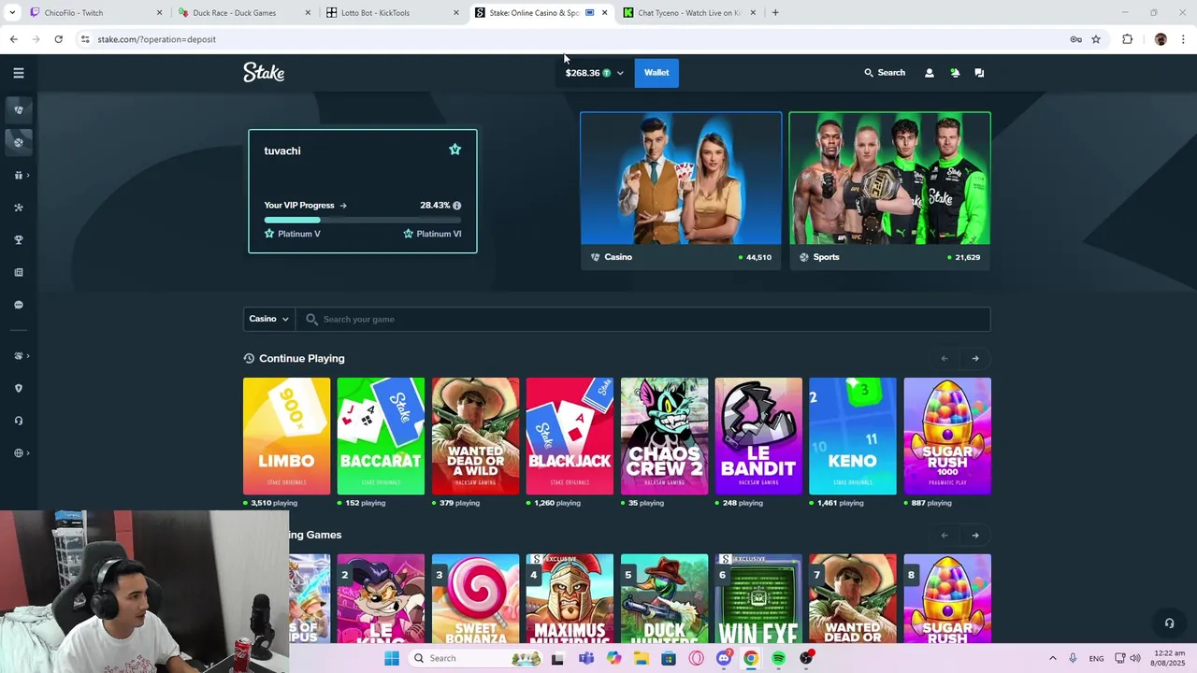
Task: Open Wanted Dead or a Wild in Continue Playing
Action: point(475,436)
